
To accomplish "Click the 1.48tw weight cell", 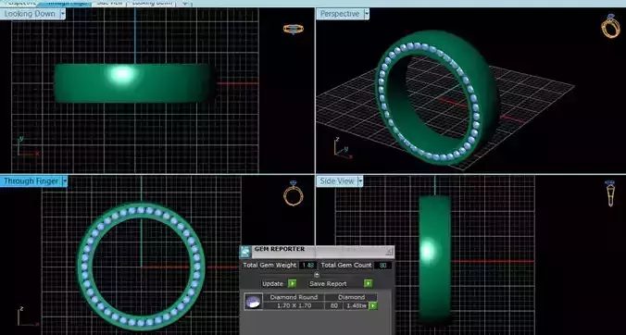I will (x=357, y=306).
